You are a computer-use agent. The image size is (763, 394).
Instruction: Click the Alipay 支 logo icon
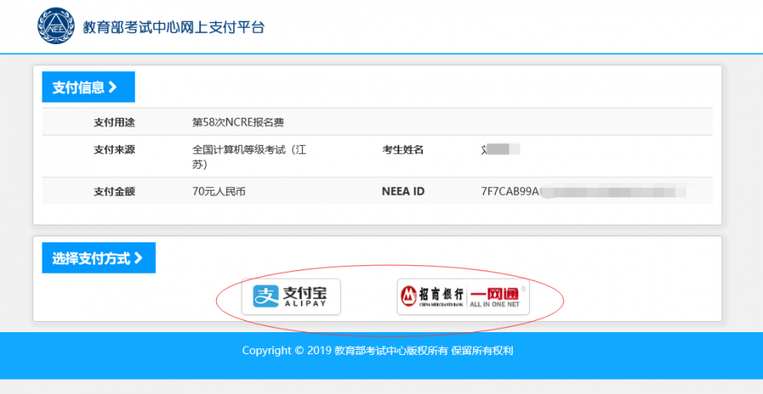[267, 297]
